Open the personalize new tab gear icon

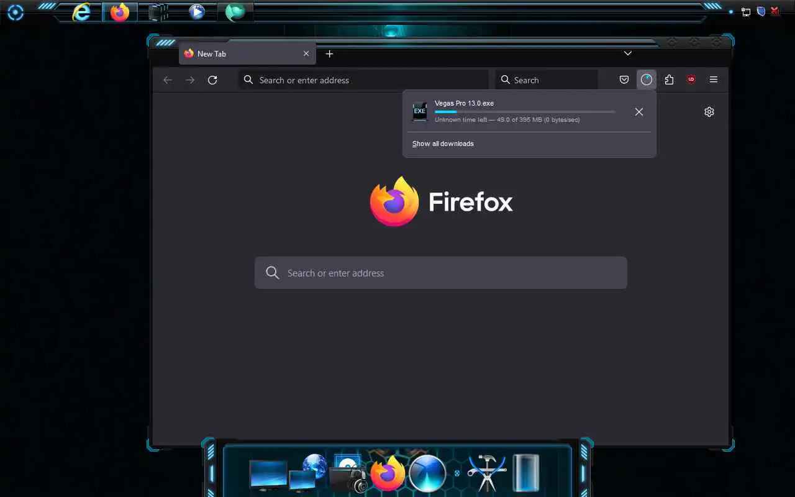[x=709, y=112]
